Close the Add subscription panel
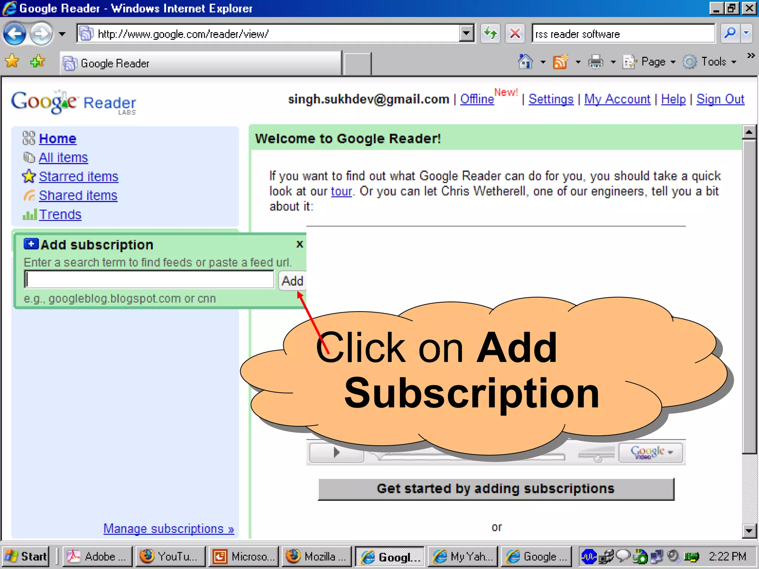 coord(299,244)
